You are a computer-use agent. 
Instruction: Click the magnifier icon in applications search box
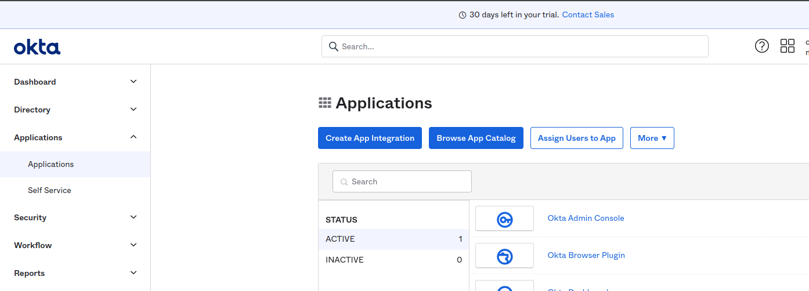pos(344,181)
